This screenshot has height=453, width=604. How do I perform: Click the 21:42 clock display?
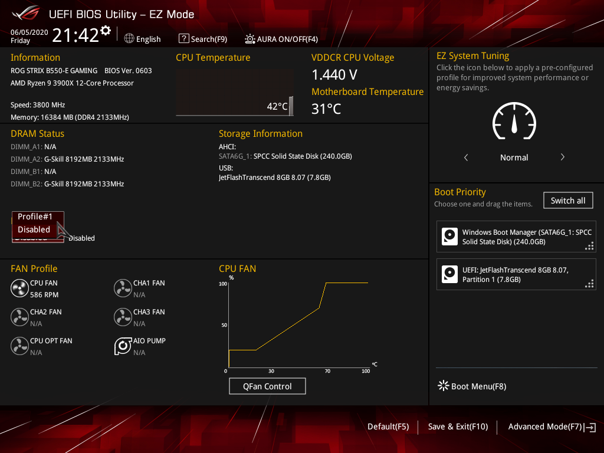point(75,35)
